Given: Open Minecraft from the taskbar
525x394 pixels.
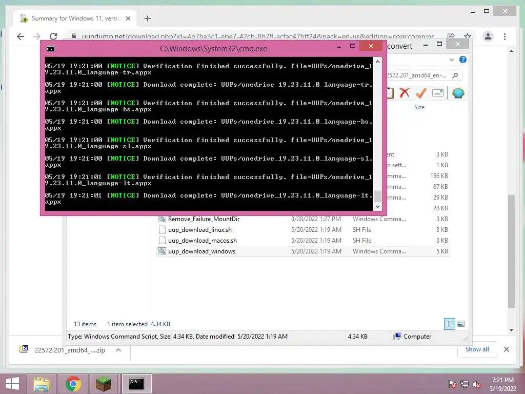Looking at the screenshot, I should [104, 384].
